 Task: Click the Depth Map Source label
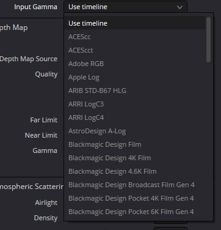tap(29, 59)
